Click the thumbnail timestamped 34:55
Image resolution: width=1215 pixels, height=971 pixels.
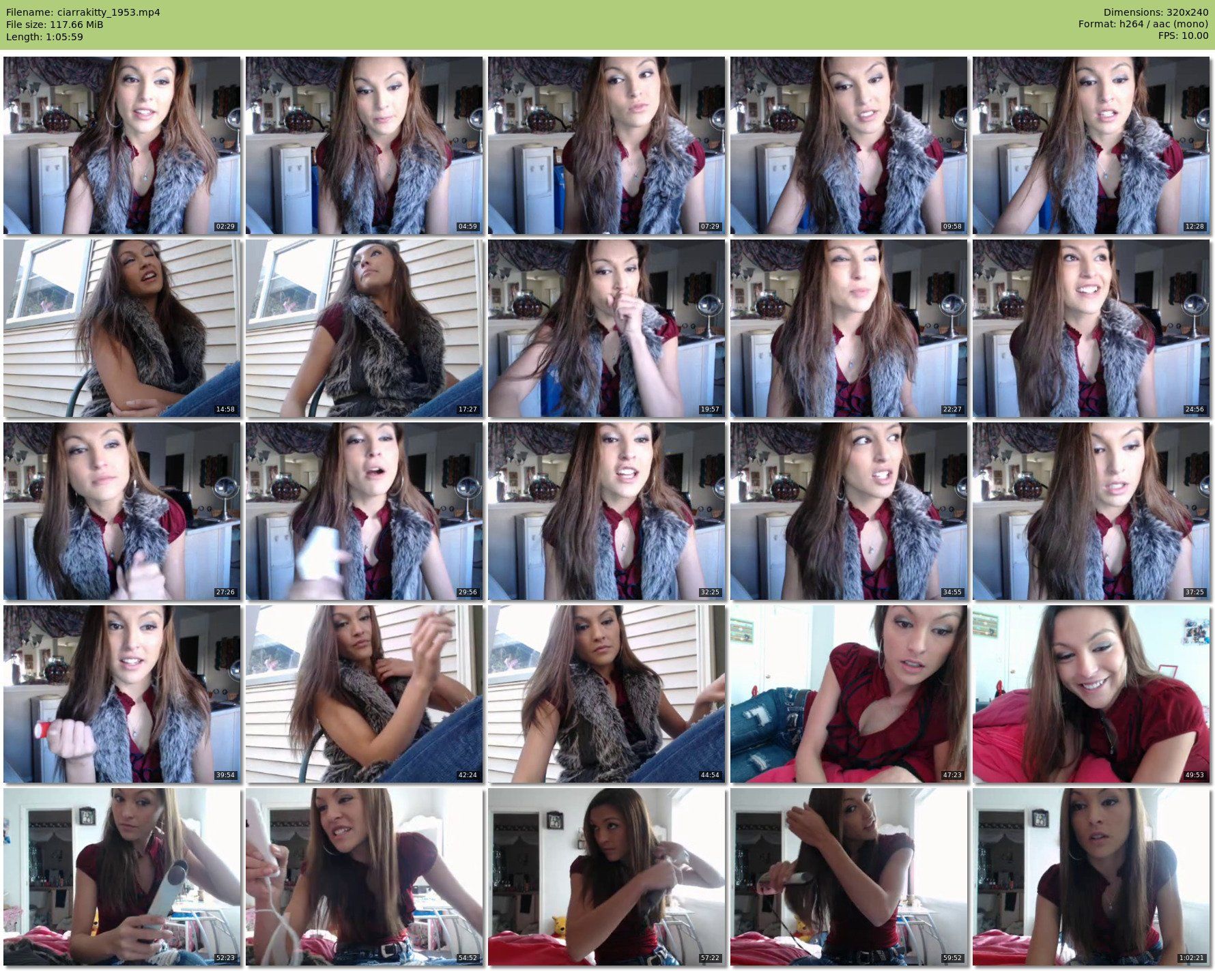coord(848,511)
